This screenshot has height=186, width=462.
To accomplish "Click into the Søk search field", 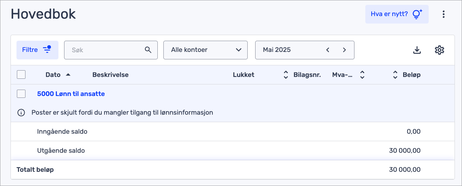I will pos(111,50).
